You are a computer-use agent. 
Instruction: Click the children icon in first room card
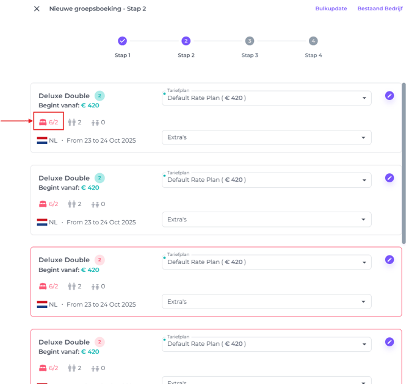(95, 122)
